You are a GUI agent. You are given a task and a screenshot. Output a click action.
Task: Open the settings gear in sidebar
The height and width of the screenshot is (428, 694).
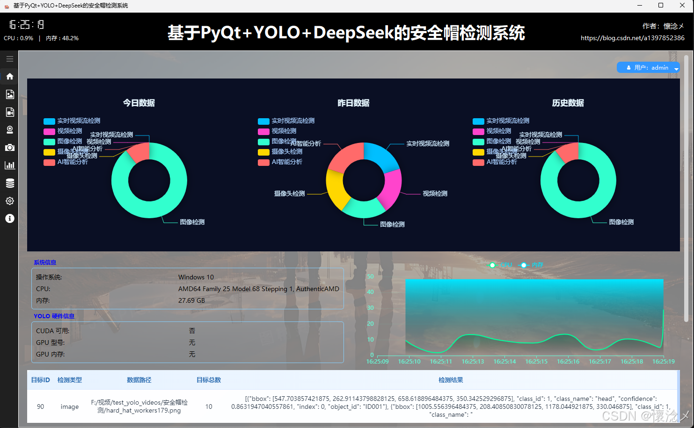(9, 200)
